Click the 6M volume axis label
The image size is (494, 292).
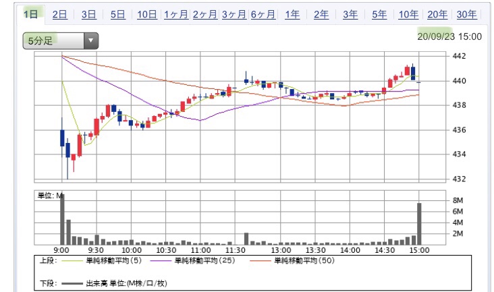(458, 212)
